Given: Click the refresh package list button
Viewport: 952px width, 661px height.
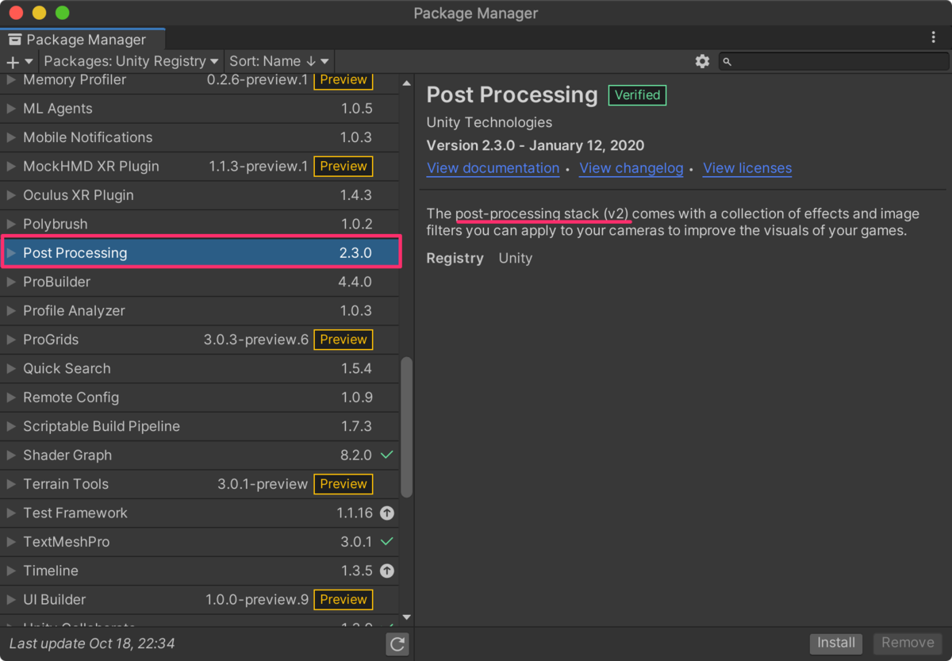Looking at the screenshot, I should [397, 644].
